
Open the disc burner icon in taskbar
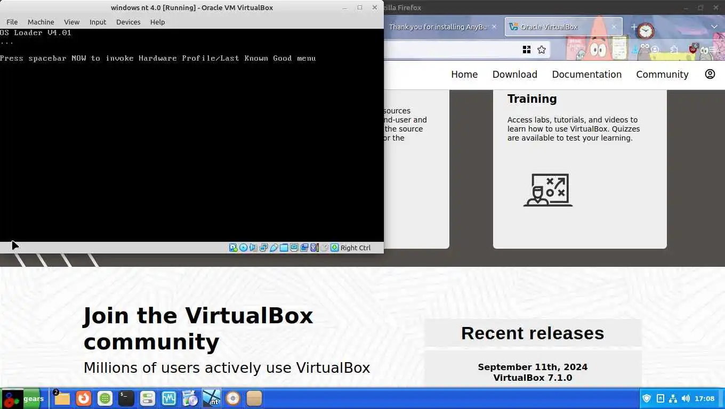232,398
